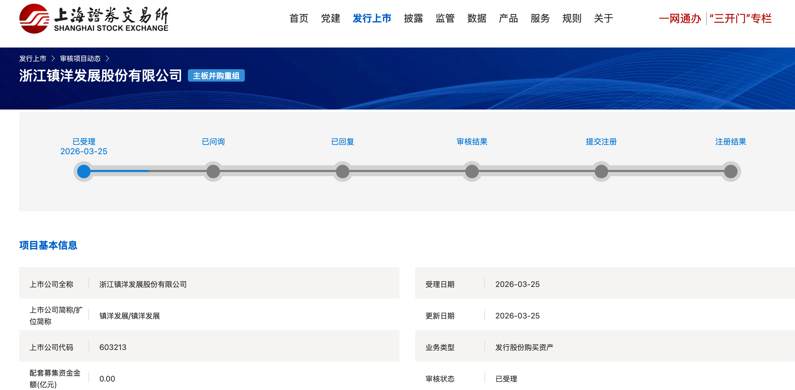Open the 党建 navigation menu
The width and height of the screenshot is (795, 390).
pos(330,19)
